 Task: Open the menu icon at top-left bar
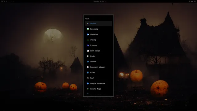point(2,1)
